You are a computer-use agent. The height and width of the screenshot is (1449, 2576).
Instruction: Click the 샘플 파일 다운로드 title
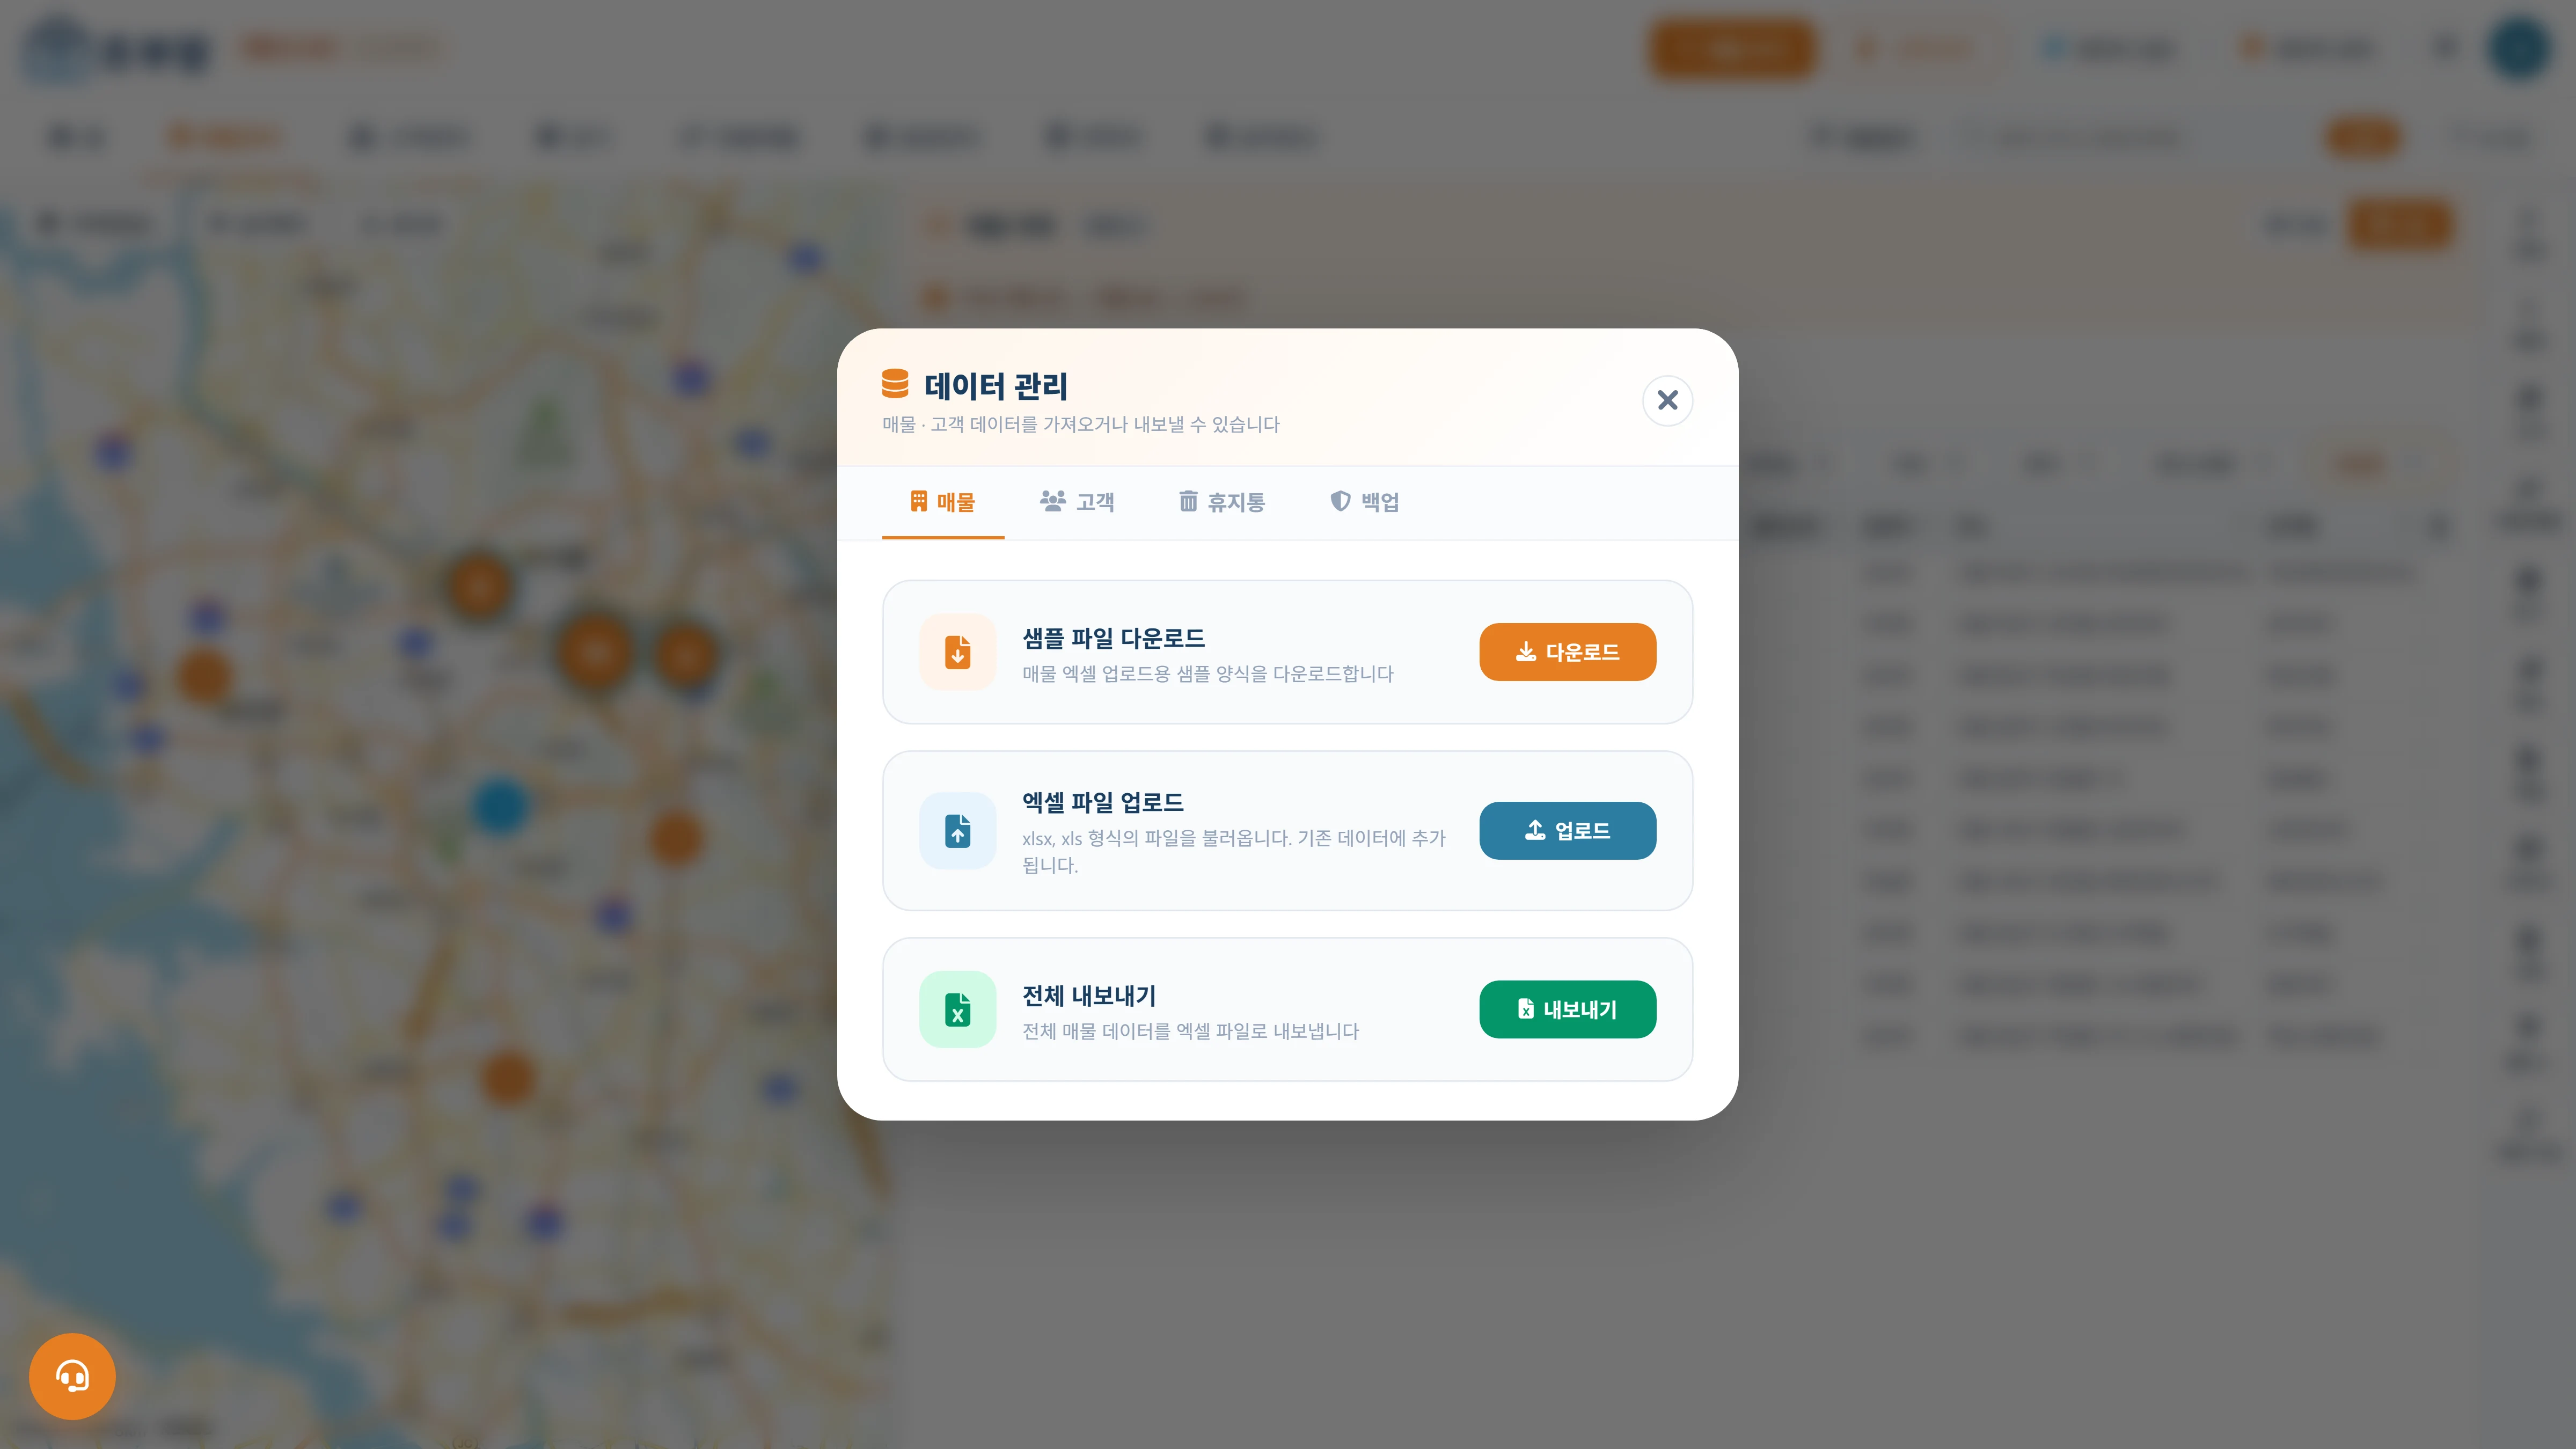[x=1113, y=638]
